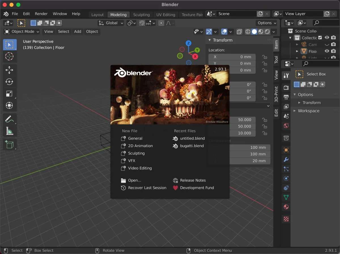Click the green Y axis gizmo
The width and height of the screenshot is (340, 254).
tap(197, 50)
